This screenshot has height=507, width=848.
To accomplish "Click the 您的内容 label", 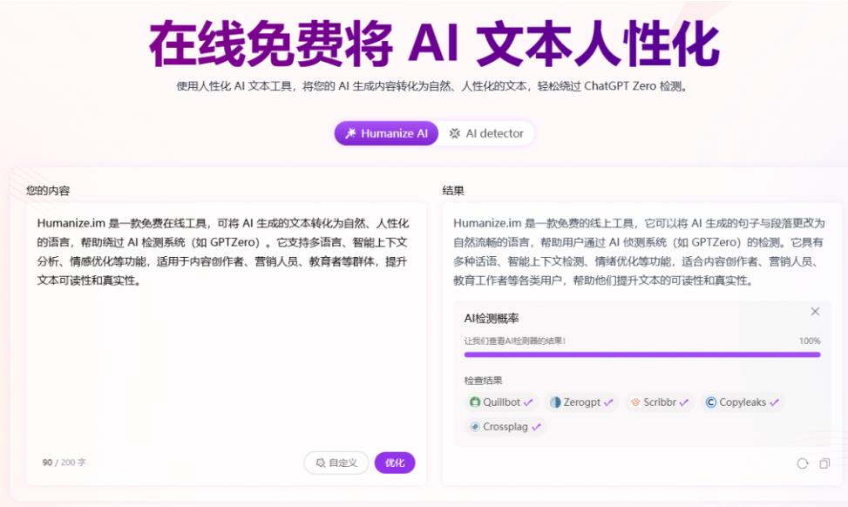I will pos(48,190).
